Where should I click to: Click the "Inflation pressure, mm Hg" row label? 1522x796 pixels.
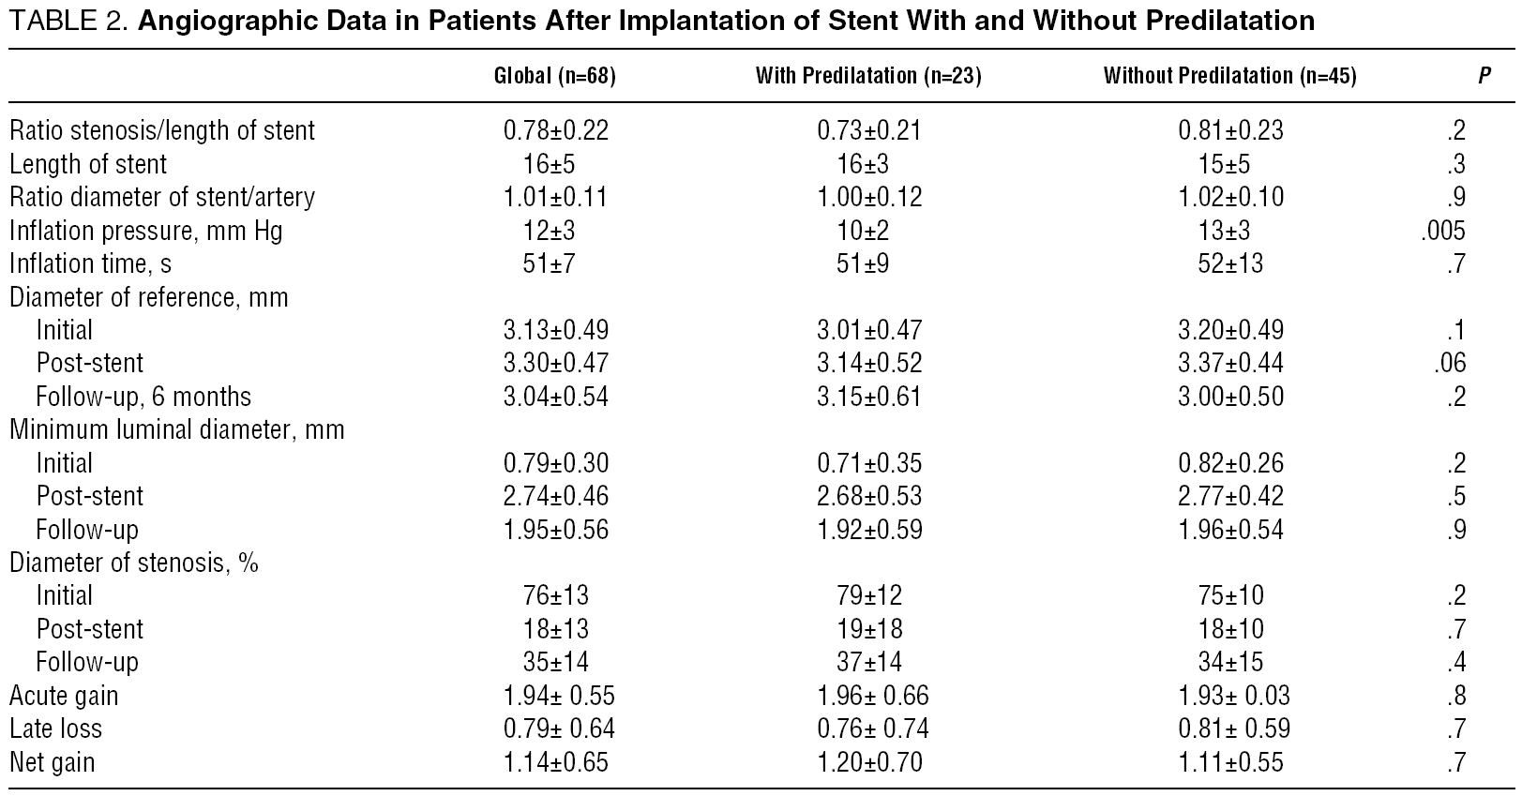(x=146, y=231)
